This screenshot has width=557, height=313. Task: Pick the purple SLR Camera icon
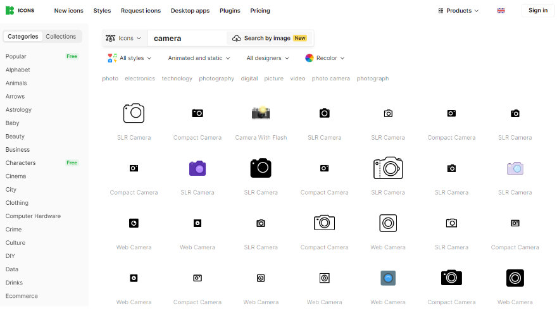(197, 168)
